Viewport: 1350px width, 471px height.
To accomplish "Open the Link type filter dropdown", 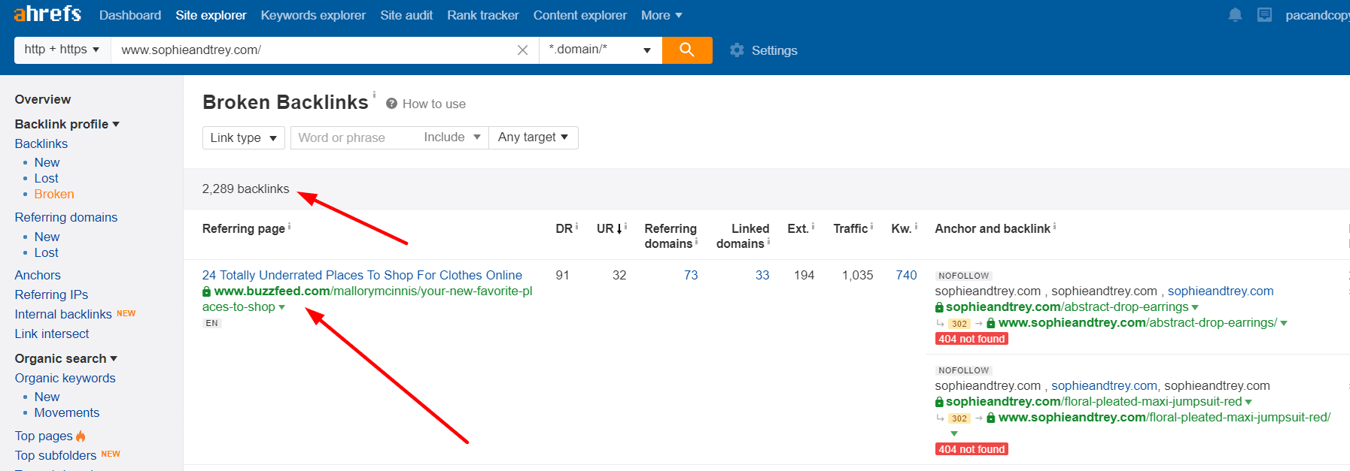I will click(244, 138).
